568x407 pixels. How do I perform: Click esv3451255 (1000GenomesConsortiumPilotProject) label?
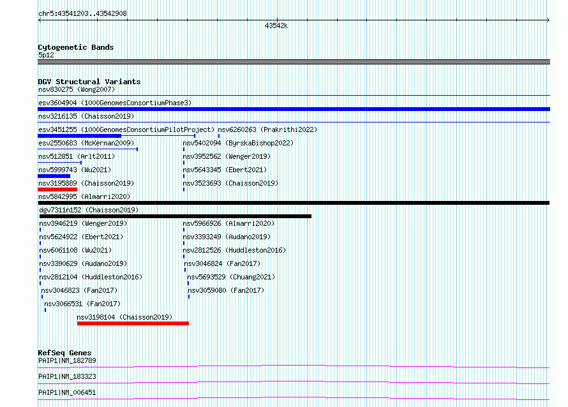[126, 129]
